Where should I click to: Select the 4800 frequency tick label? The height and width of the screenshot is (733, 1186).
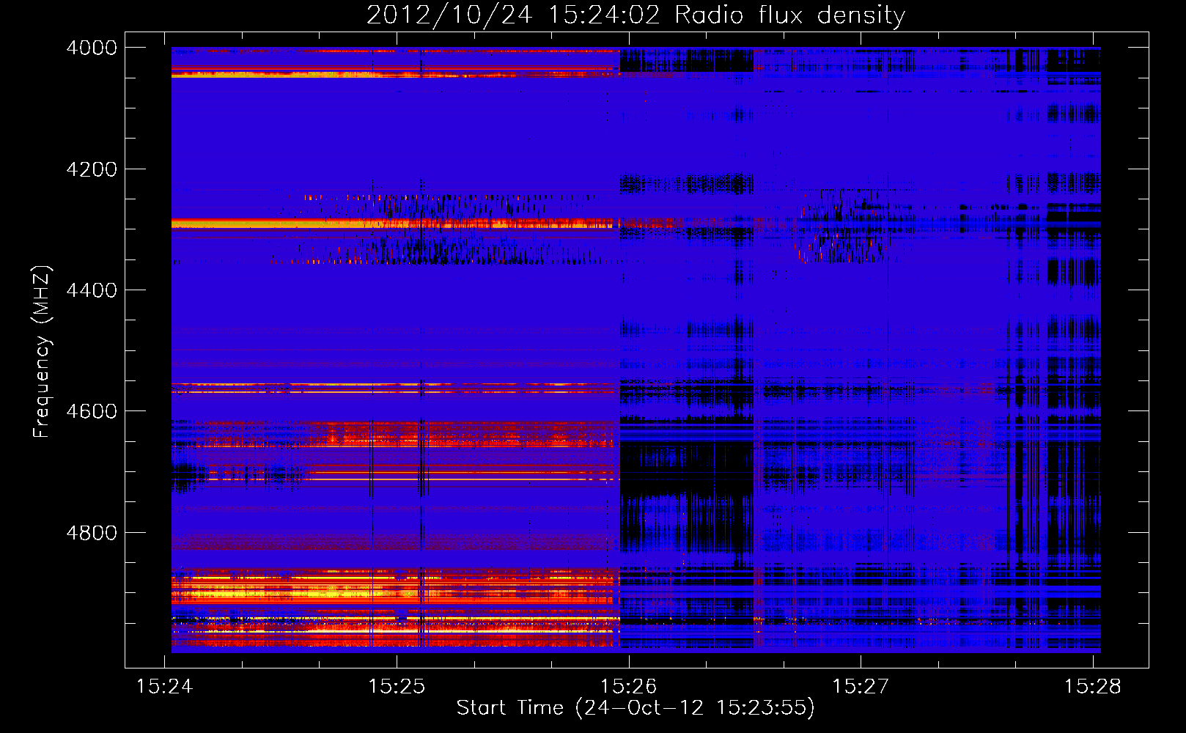click(x=92, y=533)
